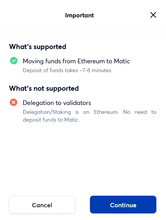
Task: Select the Delegation to validators item
Action: point(57,103)
